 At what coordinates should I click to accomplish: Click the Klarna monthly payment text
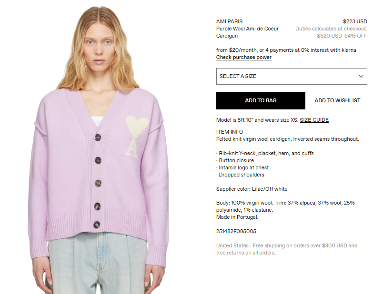pos(286,50)
